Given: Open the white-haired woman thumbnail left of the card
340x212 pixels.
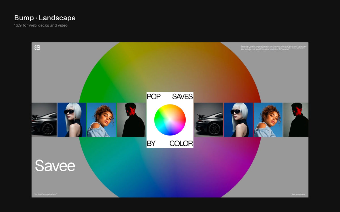Looking at the screenshot, I should 72,120.
